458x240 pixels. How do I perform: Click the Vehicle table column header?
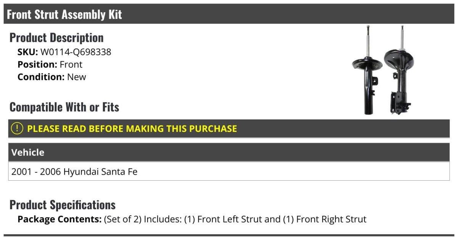(28, 153)
